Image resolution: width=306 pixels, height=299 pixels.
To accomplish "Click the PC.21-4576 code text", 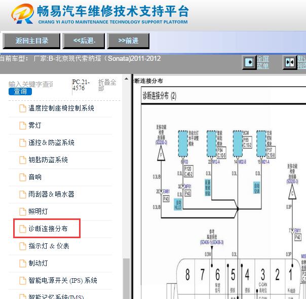I will 81,85.
